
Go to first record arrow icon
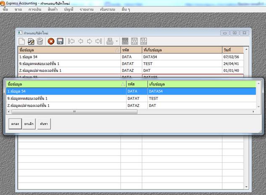coord(71,41)
